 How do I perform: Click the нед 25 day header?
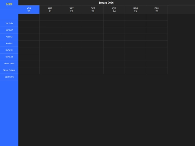[x=135, y=10]
